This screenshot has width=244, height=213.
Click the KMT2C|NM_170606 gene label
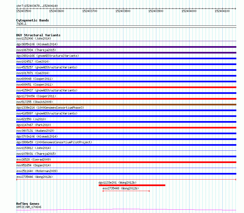[x=29, y=207]
